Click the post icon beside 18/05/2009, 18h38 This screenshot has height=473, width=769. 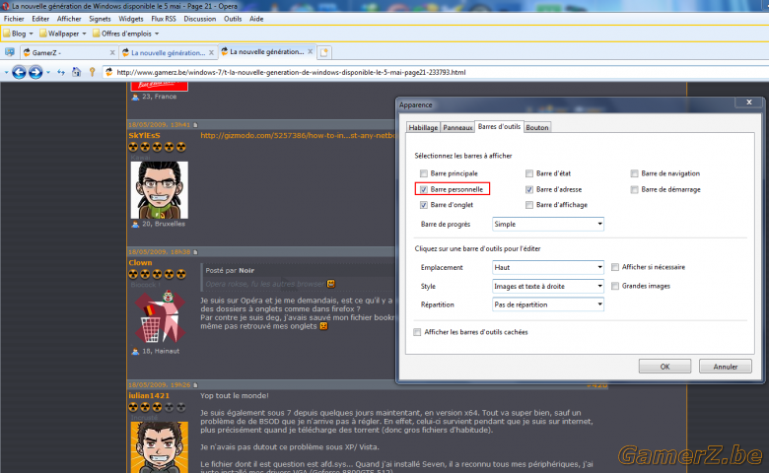coord(195,252)
